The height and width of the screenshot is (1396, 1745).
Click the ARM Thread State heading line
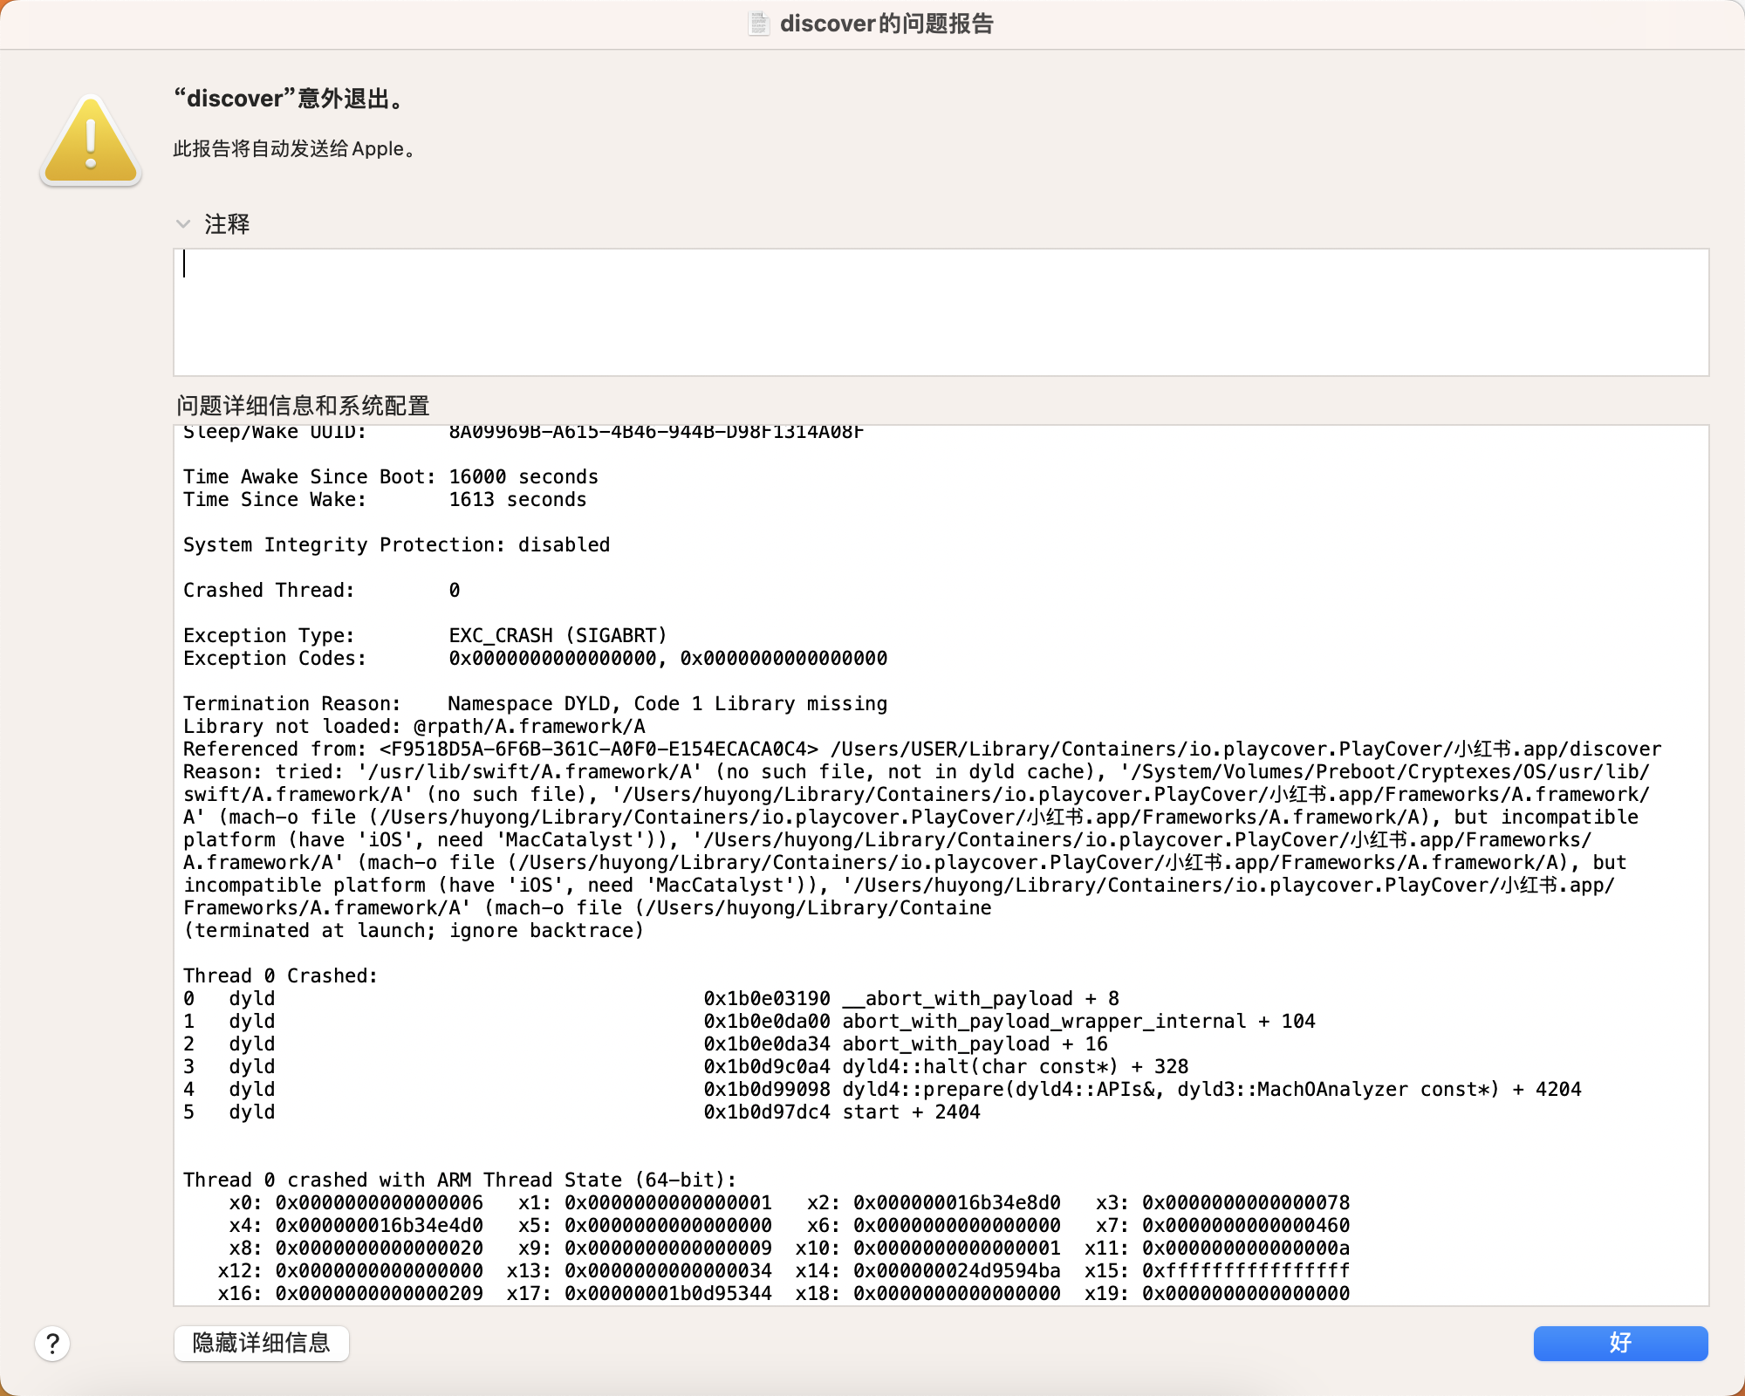(x=459, y=1180)
